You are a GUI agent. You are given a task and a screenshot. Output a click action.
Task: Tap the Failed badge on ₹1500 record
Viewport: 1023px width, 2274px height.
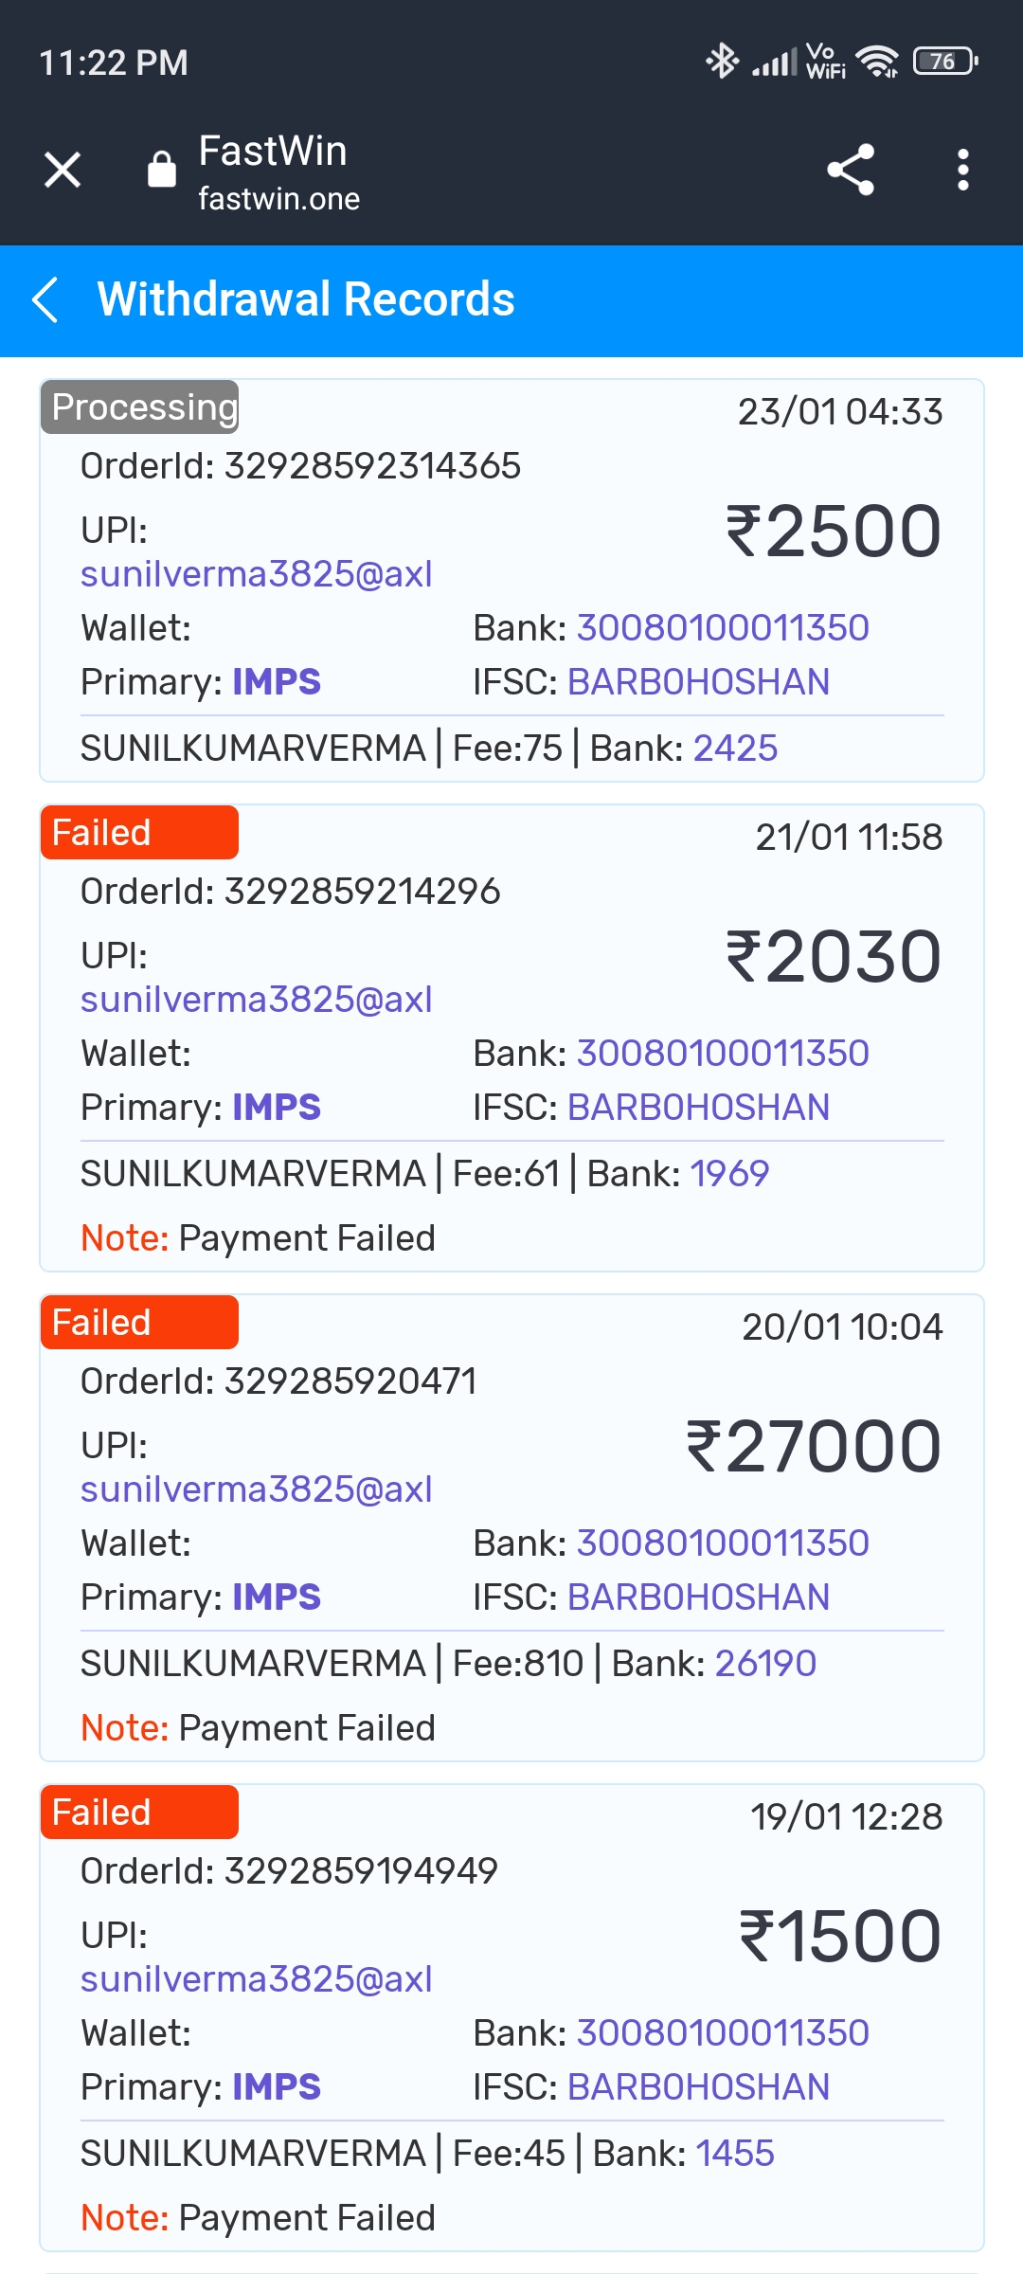coord(140,1813)
